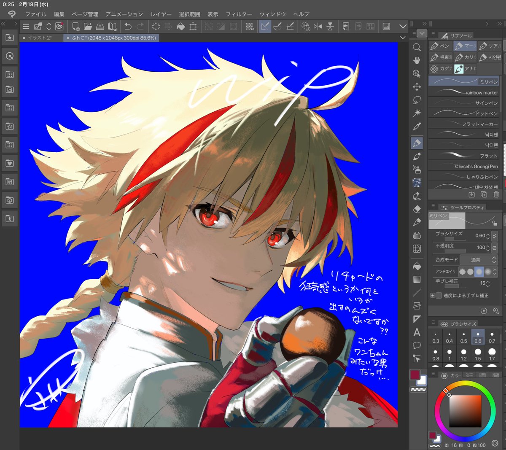This screenshot has height=450, width=506.
Task: Select the Hand tool
Action: coord(417,60)
